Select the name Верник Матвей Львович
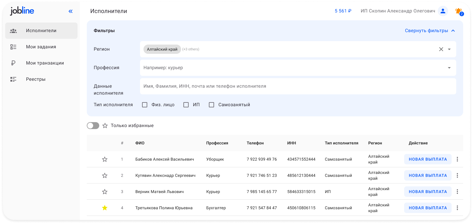 tap(159, 192)
